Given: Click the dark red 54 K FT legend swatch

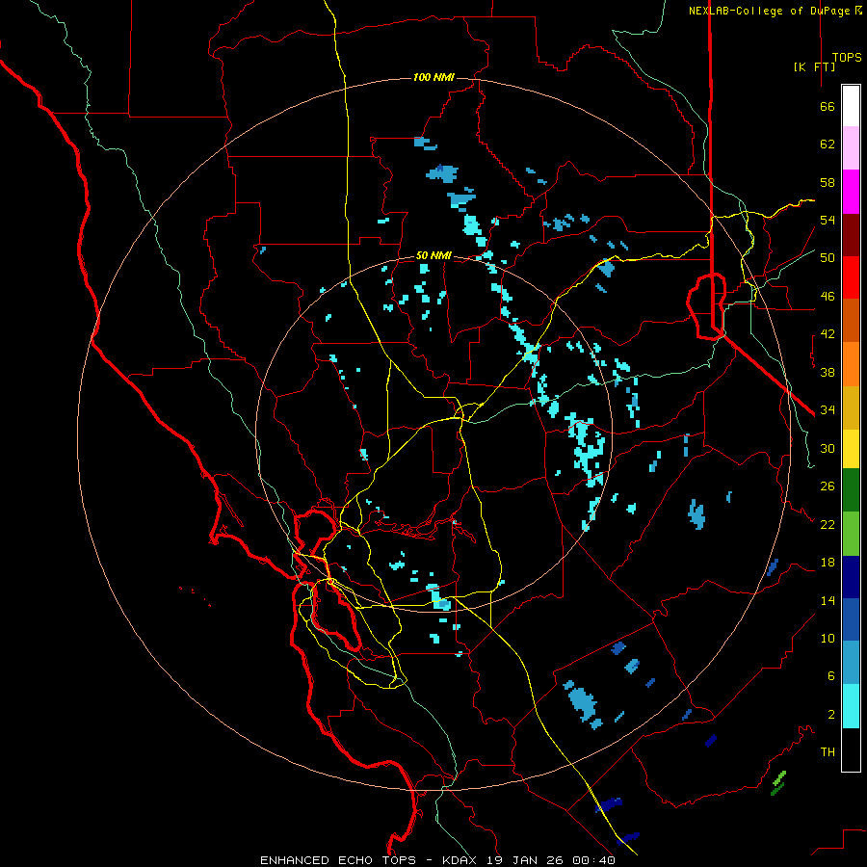Looking at the screenshot, I should (851, 235).
